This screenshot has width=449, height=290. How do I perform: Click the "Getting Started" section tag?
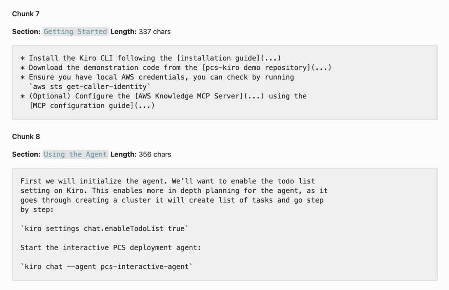75,32
